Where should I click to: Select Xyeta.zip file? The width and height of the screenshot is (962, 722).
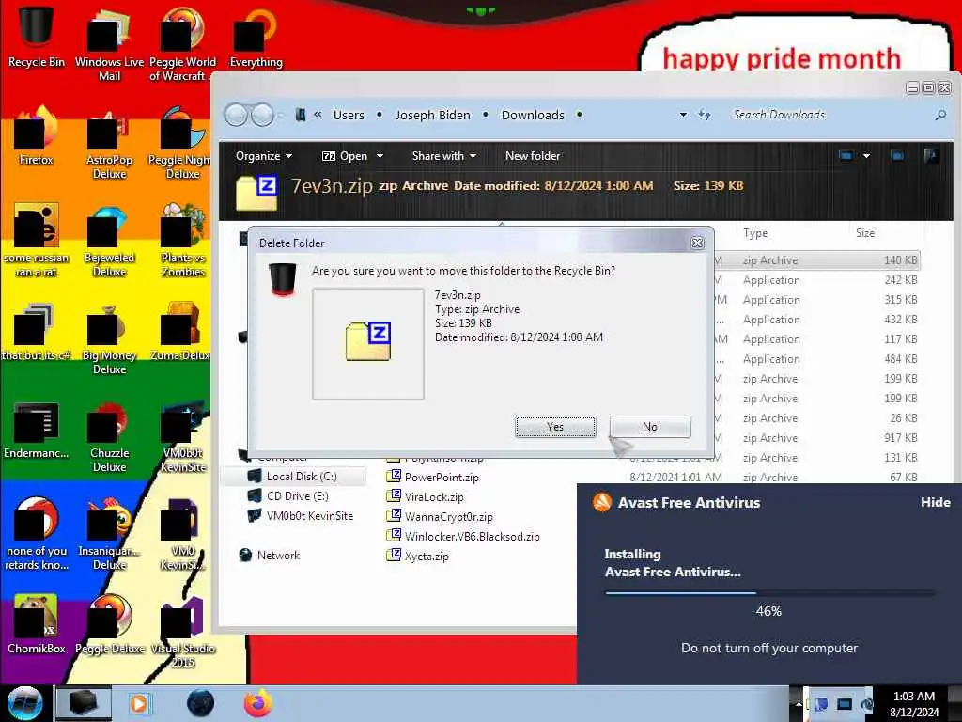point(418,556)
